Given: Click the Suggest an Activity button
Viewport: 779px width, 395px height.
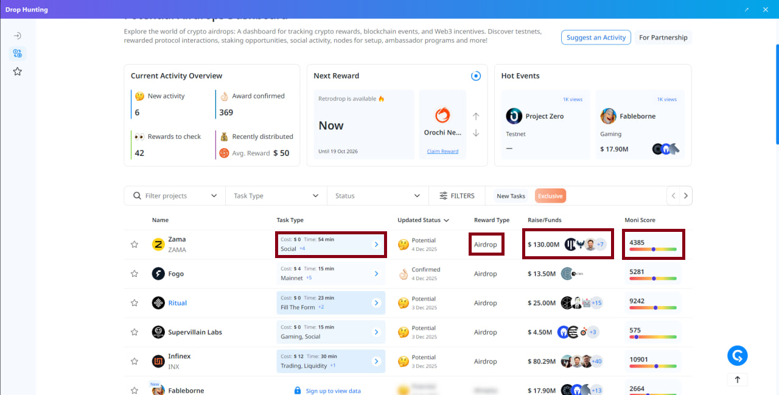Looking at the screenshot, I should (x=596, y=38).
